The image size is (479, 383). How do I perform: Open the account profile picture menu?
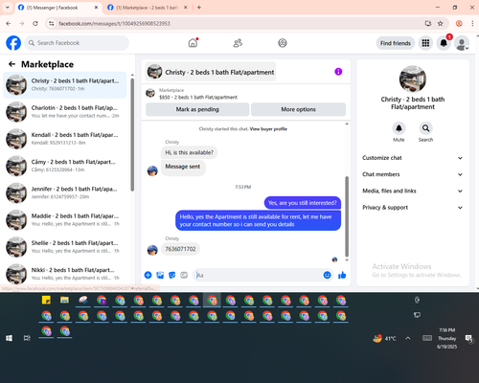(x=462, y=43)
